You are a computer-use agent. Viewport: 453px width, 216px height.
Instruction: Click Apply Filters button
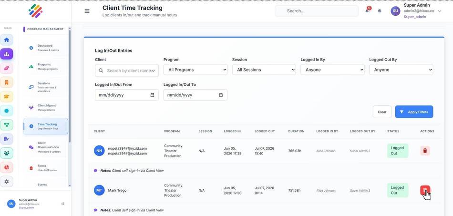pyautogui.click(x=414, y=112)
